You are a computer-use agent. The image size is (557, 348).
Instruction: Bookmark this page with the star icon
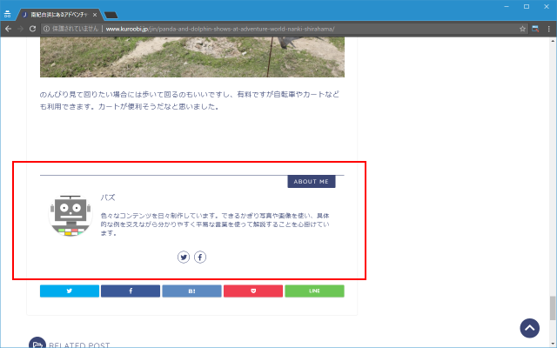tap(522, 29)
